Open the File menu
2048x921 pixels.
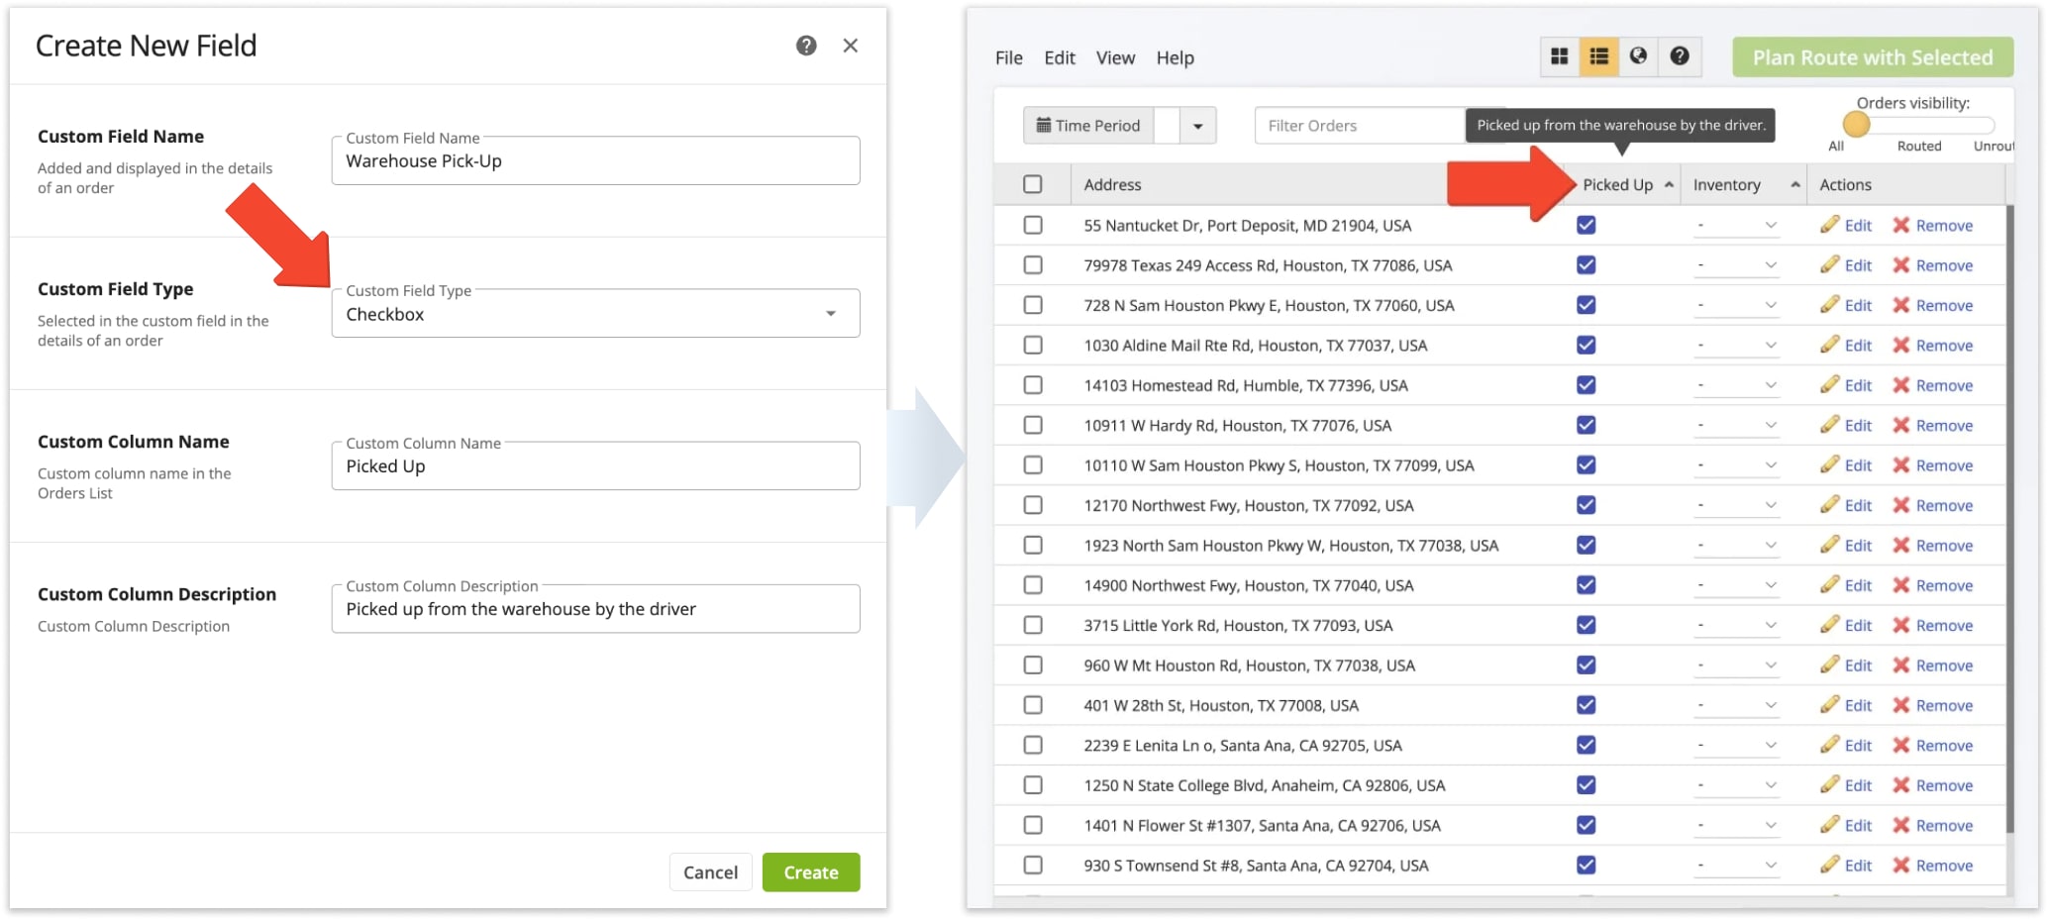[1008, 57]
